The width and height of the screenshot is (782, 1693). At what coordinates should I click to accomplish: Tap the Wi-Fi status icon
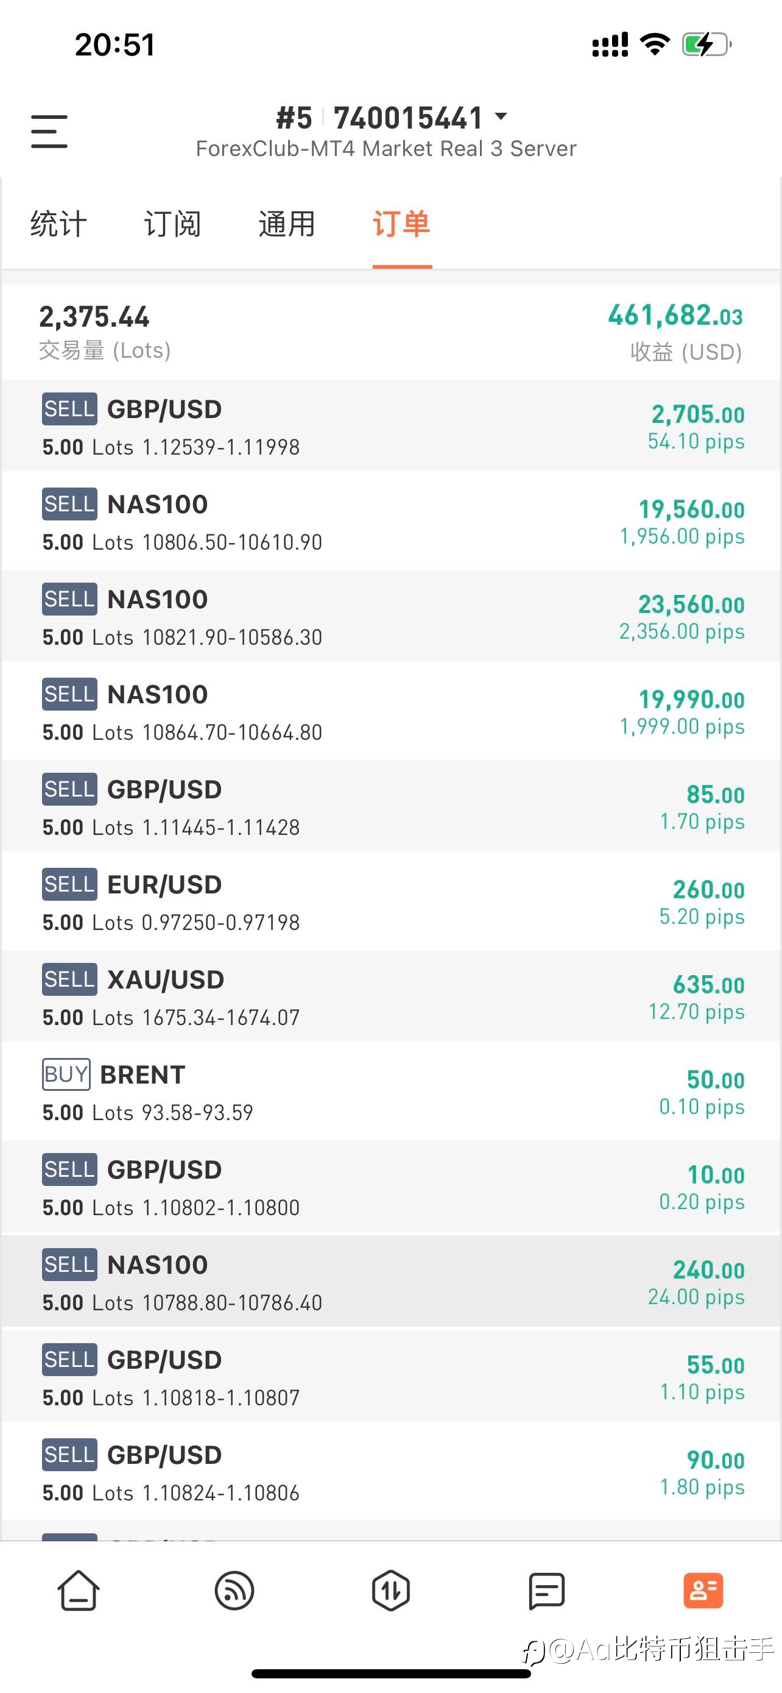coord(655,44)
